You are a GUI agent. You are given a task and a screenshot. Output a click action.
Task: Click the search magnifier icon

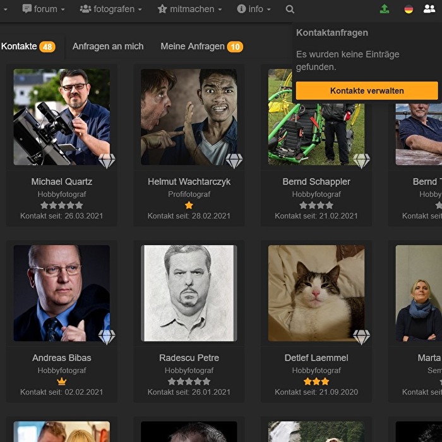290,9
